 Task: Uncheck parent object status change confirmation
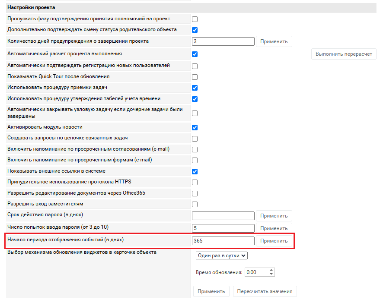(x=195, y=30)
